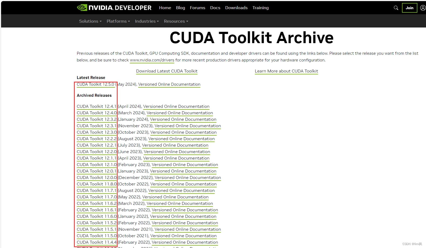Open documentation link for May 2022 release
The width and height of the screenshot is (426, 248).
[x=175, y=197]
